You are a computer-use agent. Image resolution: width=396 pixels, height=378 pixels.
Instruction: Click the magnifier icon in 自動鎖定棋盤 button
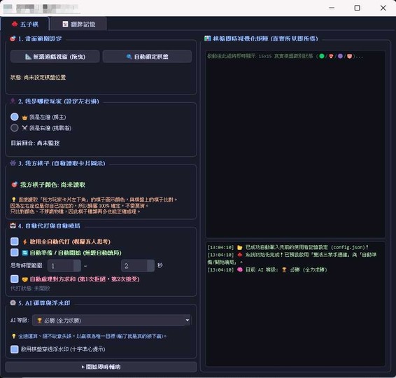pyautogui.click(x=129, y=57)
